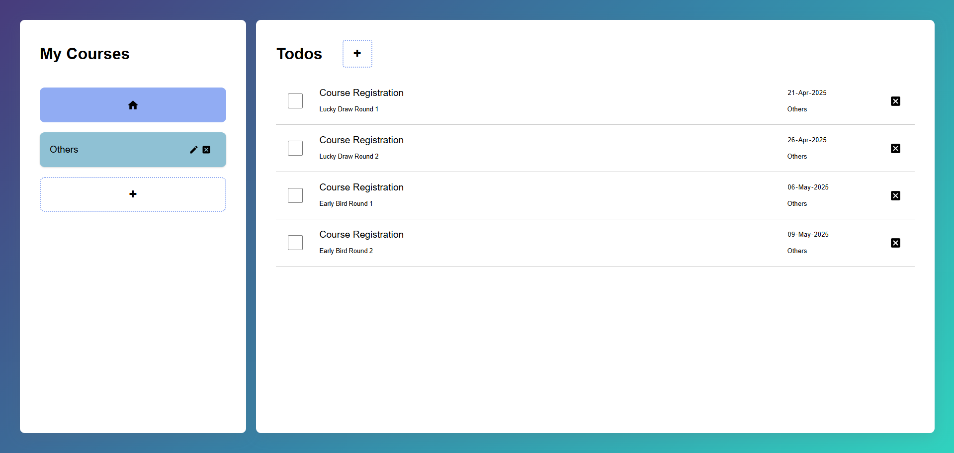This screenshot has width=954, height=453.
Task: Click Others tag under 26-Apr-2025
Action: pos(797,157)
